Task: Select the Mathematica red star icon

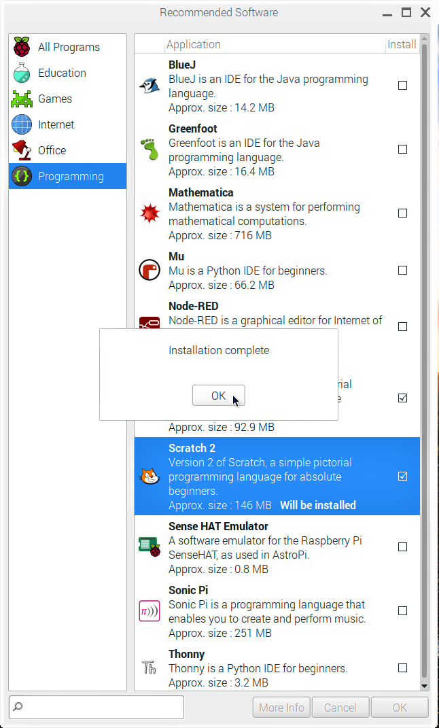Action: pyautogui.click(x=150, y=213)
